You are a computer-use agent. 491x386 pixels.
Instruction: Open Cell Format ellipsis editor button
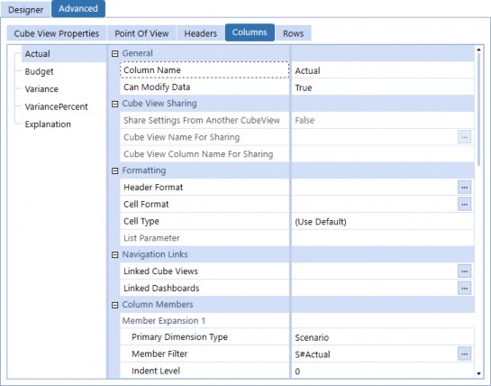point(464,204)
